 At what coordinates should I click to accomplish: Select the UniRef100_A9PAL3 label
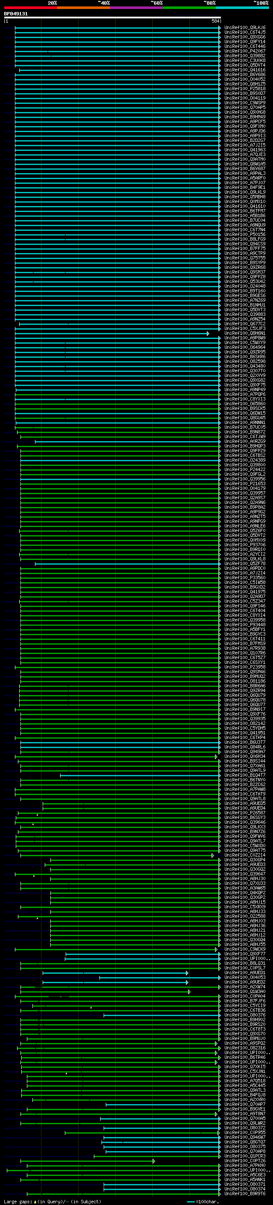click(x=244, y=174)
